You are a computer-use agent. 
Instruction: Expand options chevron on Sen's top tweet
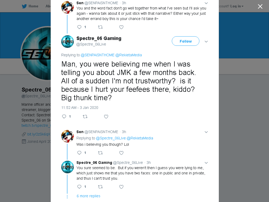(206, 3)
